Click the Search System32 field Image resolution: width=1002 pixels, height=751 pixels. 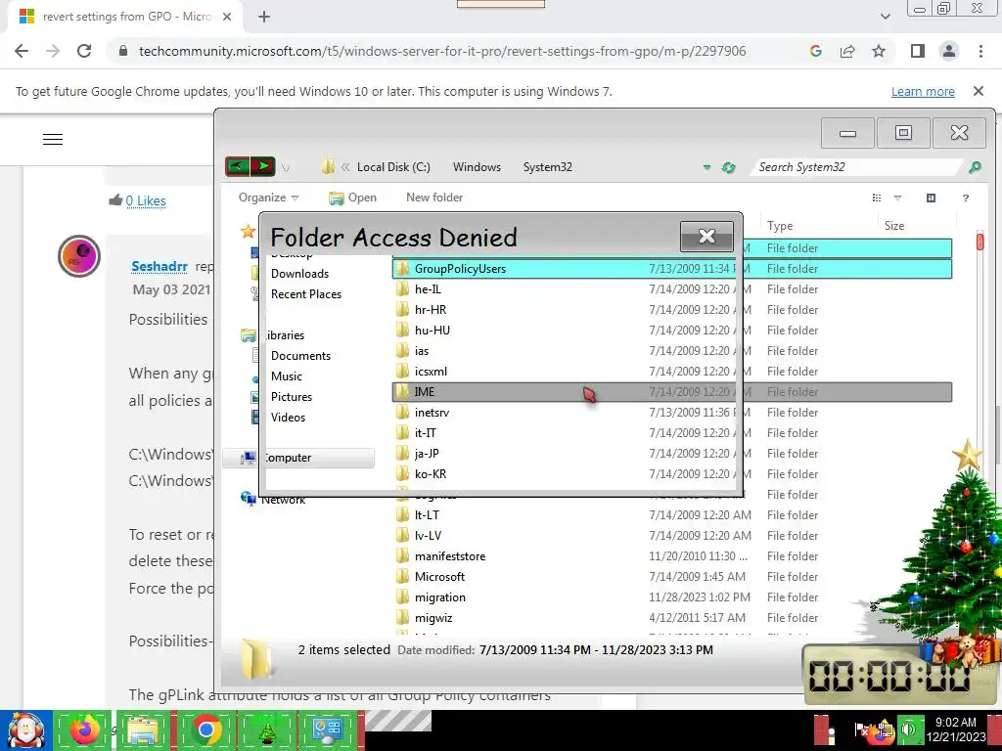(856, 166)
